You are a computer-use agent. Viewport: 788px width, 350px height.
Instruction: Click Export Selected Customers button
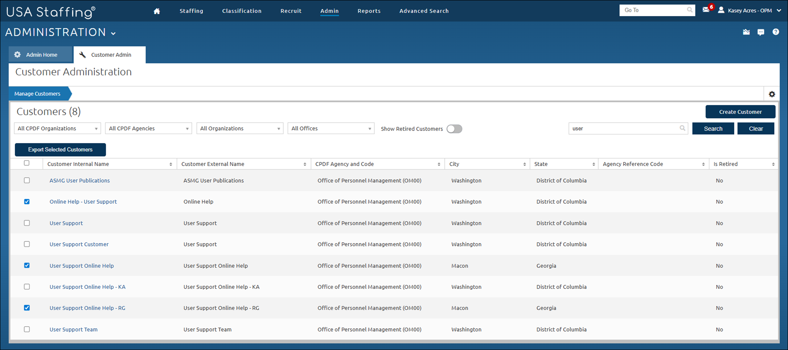point(60,150)
